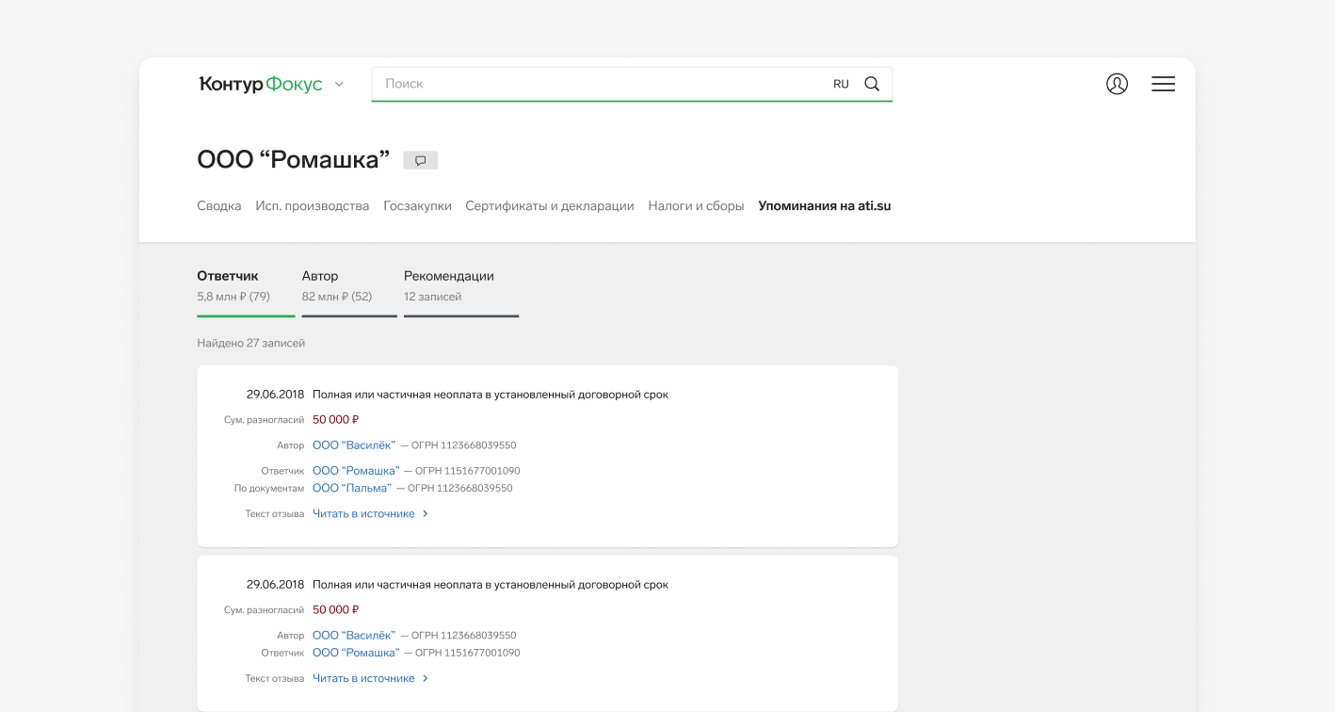Open the user profile icon
This screenshot has height=712, width=1335.
click(x=1117, y=84)
